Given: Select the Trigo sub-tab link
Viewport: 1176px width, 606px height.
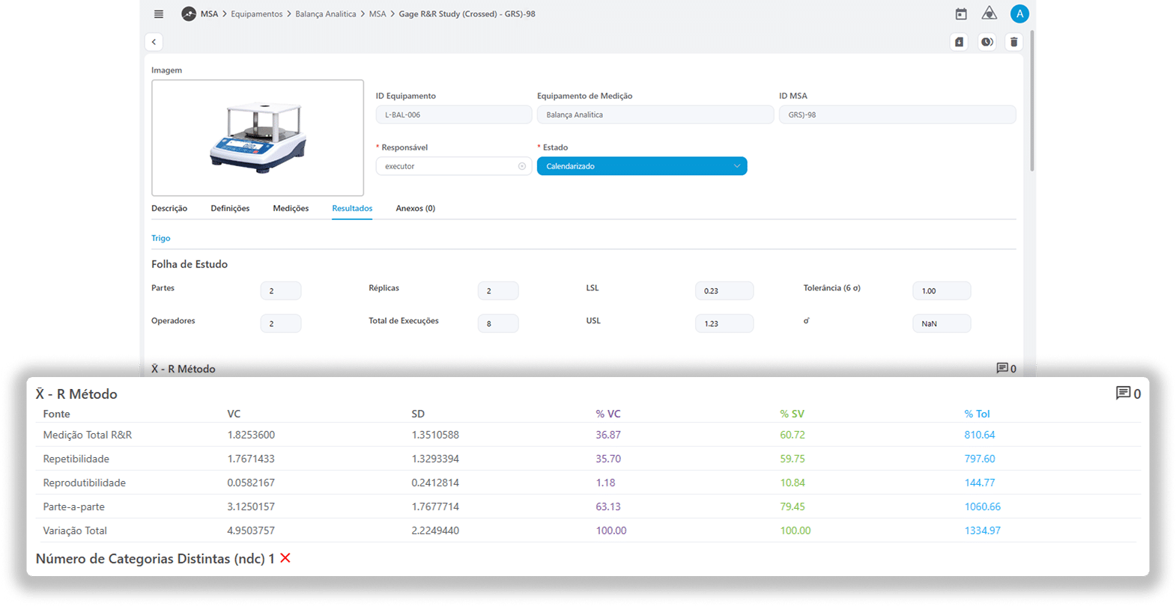Looking at the screenshot, I should click(x=160, y=238).
